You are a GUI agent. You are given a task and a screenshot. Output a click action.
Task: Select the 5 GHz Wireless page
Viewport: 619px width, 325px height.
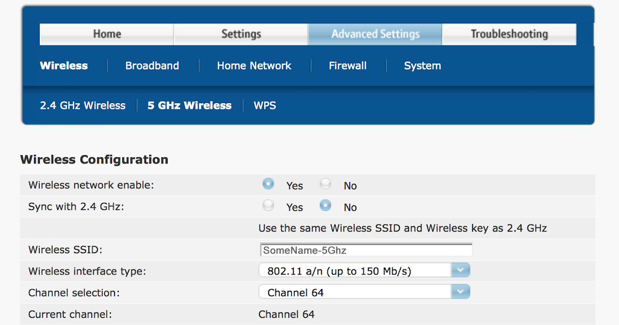tap(189, 105)
